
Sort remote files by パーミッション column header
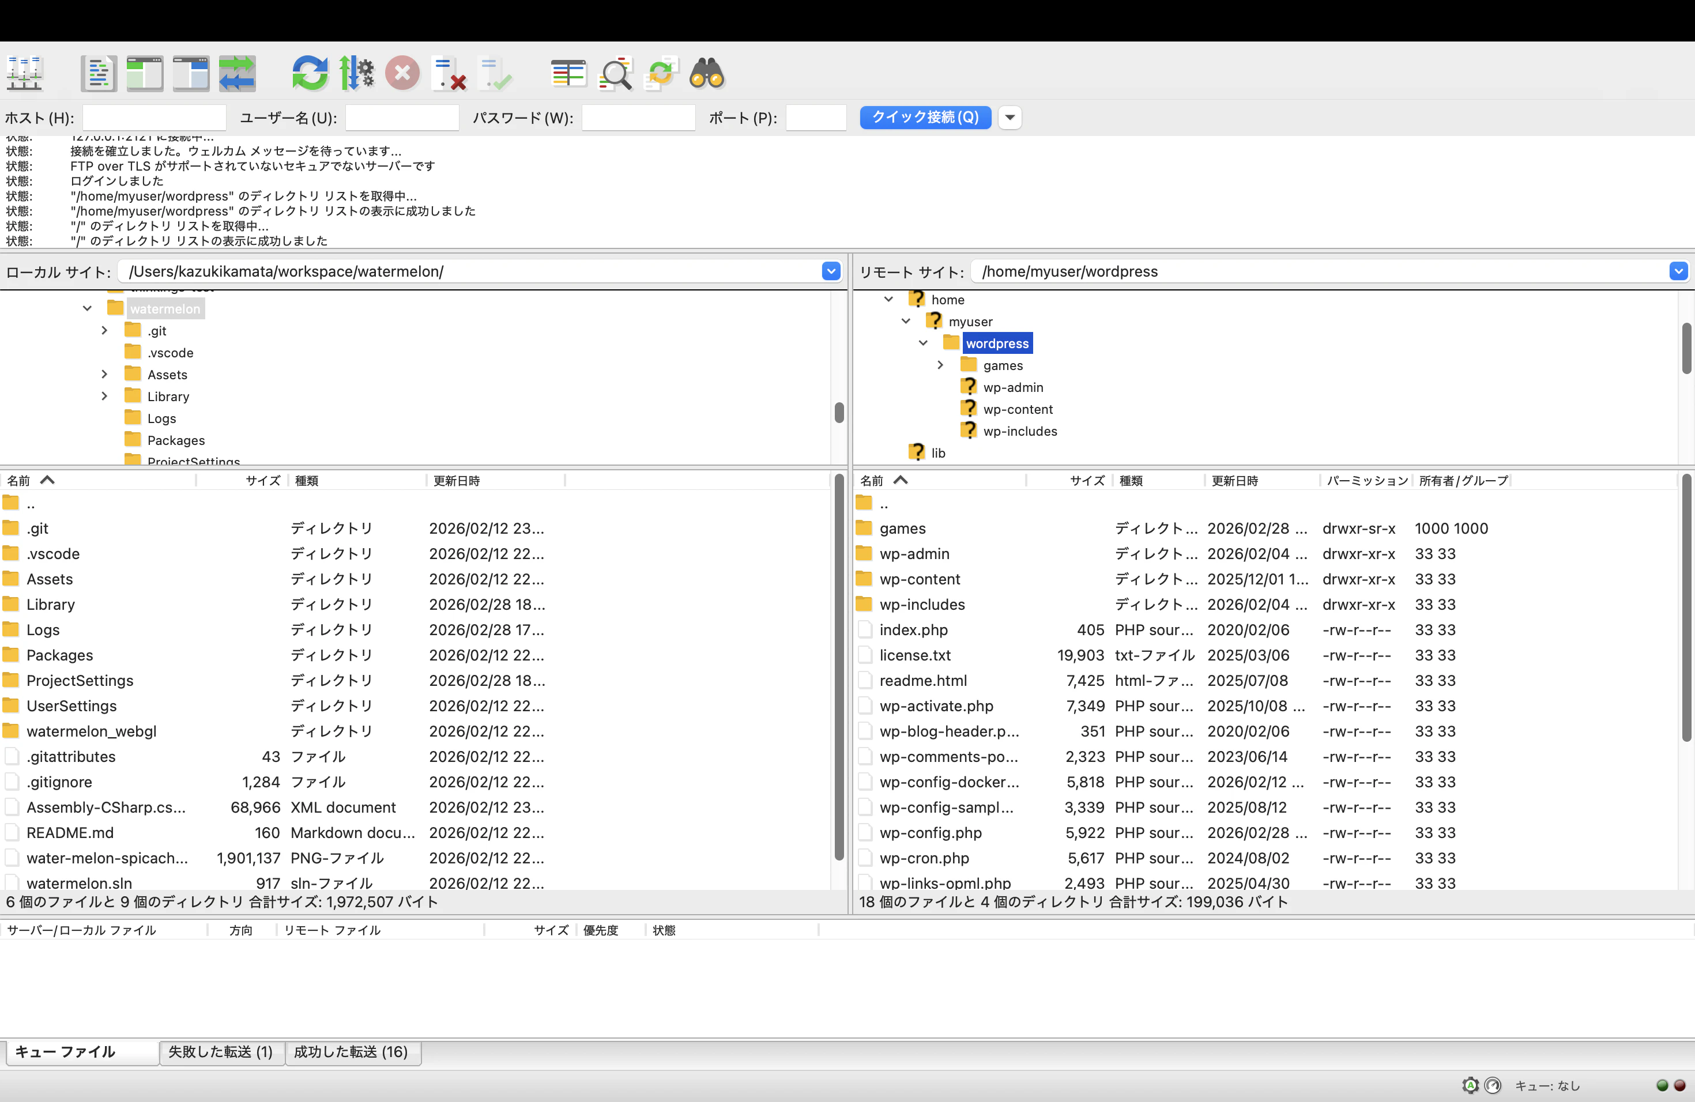(x=1366, y=481)
